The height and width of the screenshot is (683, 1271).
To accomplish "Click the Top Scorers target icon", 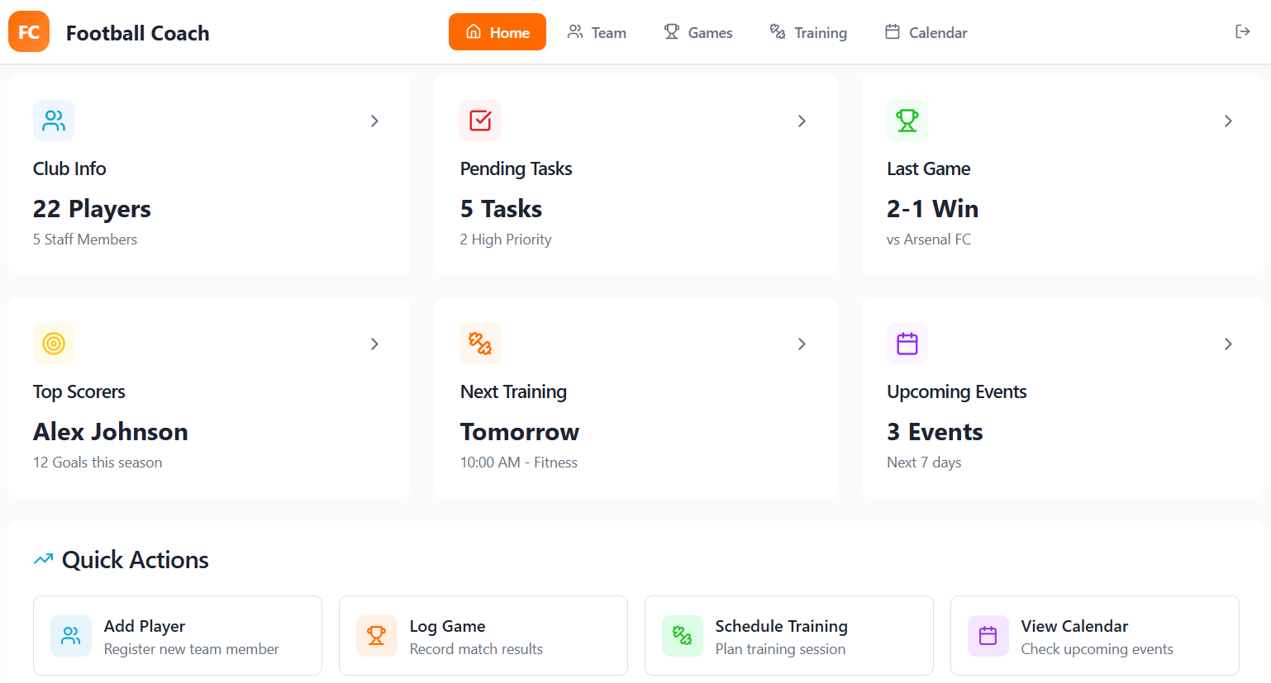I will click(54, 344).
